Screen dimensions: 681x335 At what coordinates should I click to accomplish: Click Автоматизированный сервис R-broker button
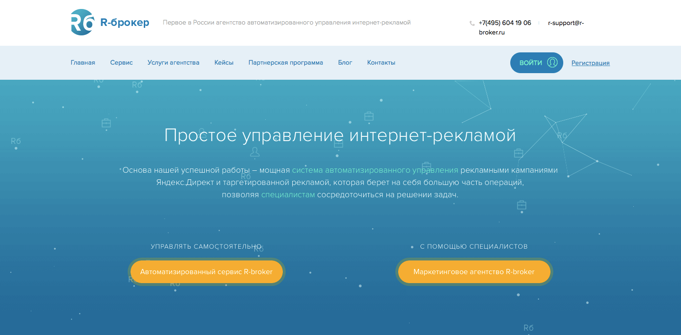point(207,272)
